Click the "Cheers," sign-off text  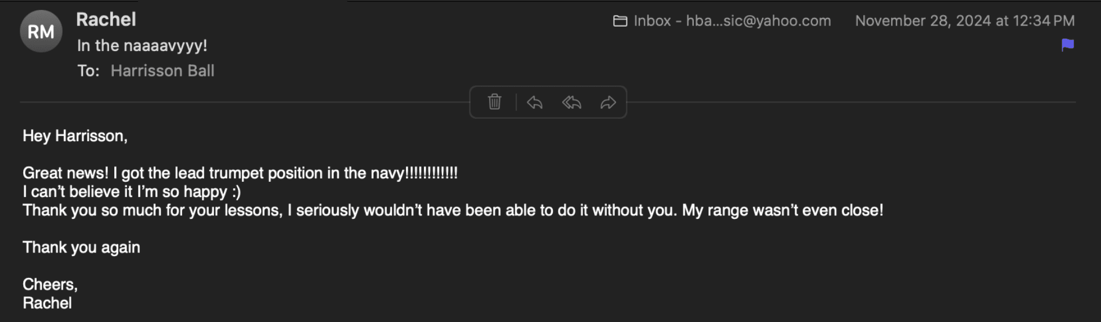[50, 284]
